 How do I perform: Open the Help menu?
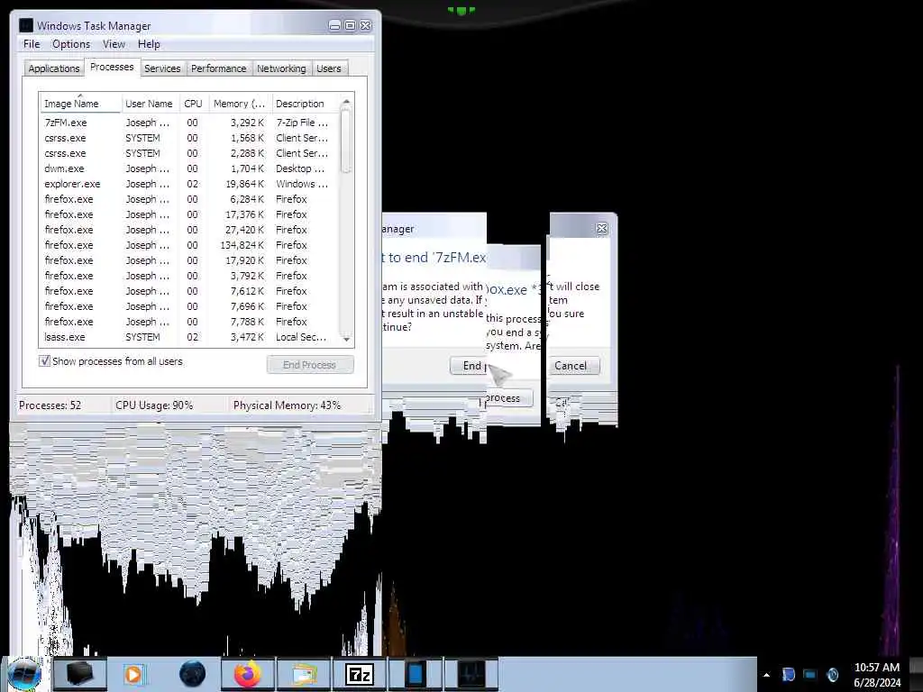point(149,44)
